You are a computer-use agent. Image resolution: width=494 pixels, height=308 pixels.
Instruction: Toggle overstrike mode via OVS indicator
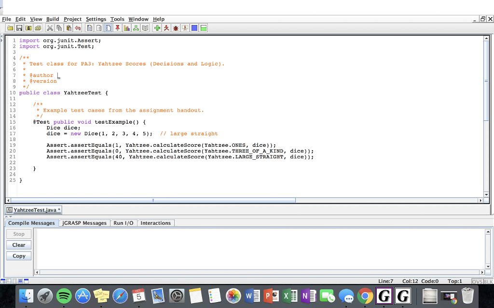477,281
